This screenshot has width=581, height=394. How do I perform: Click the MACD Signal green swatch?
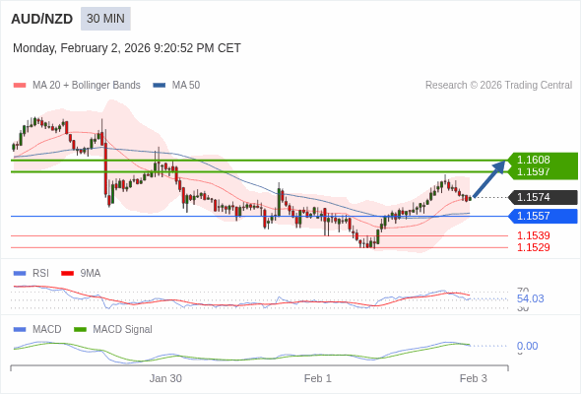tap(80, 330)
